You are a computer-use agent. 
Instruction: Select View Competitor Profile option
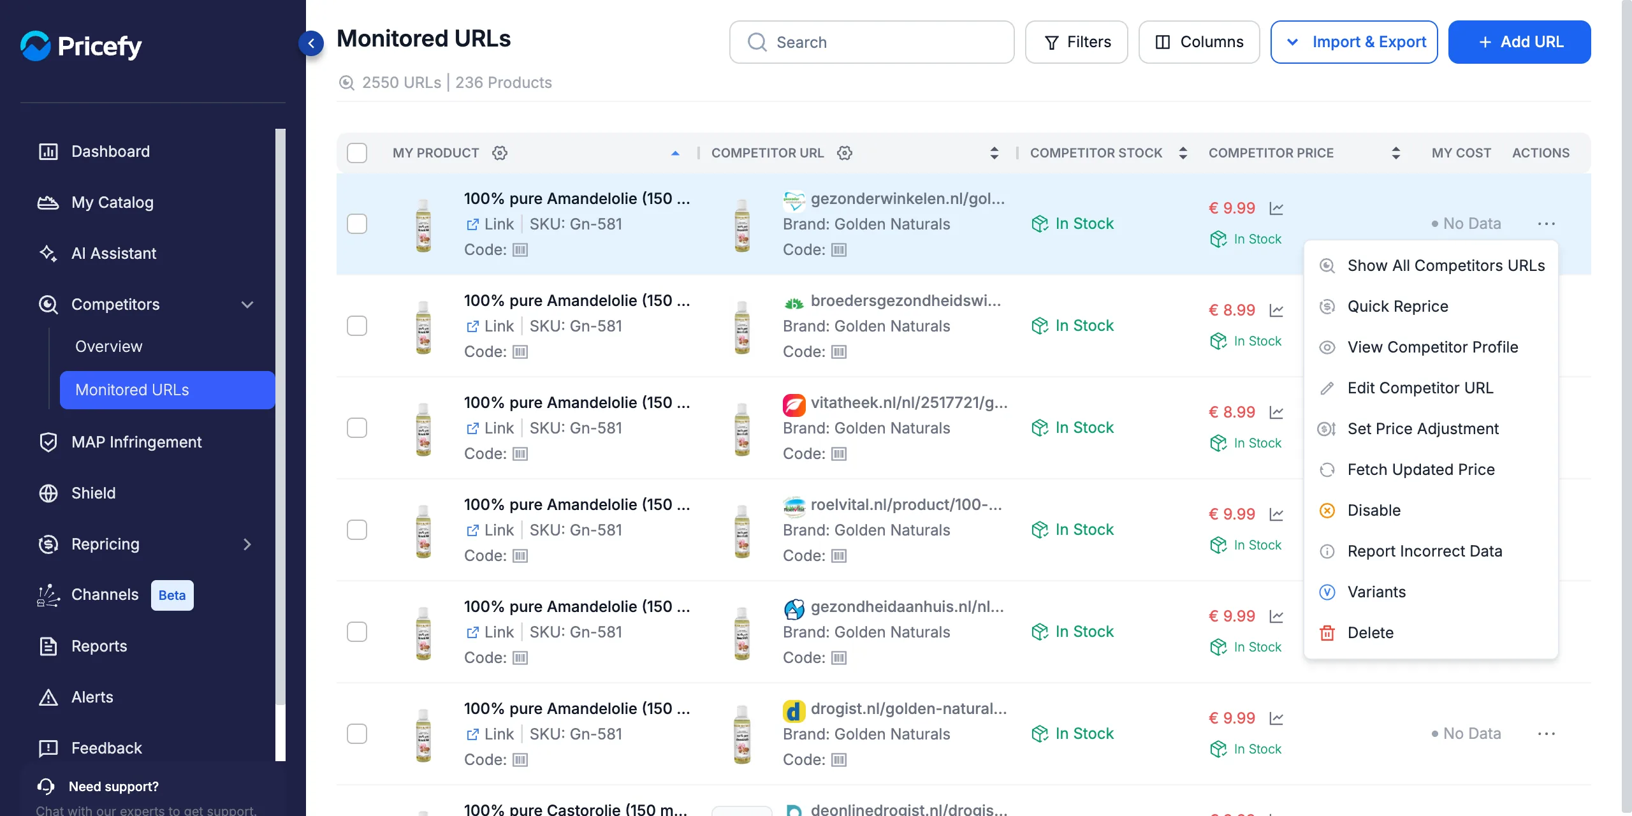pos(1431,347)
